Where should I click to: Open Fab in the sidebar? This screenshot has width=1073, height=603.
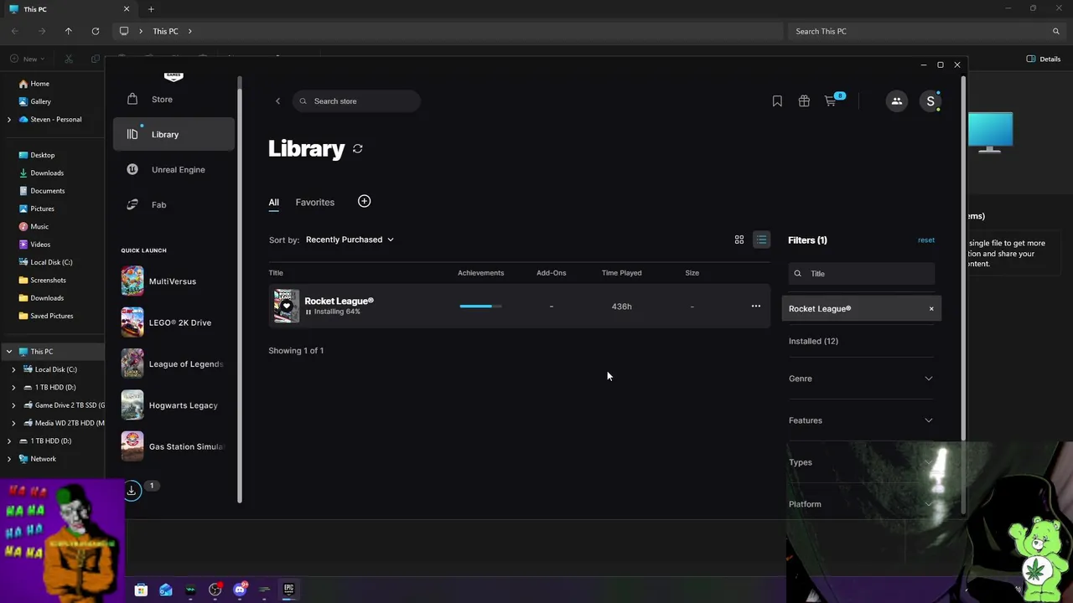[x=174, y=204]
